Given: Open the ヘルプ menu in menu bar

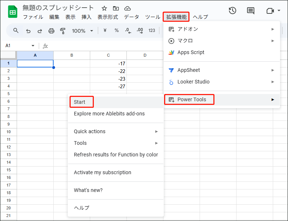Looking at the screenshot, I should (200, 17).
